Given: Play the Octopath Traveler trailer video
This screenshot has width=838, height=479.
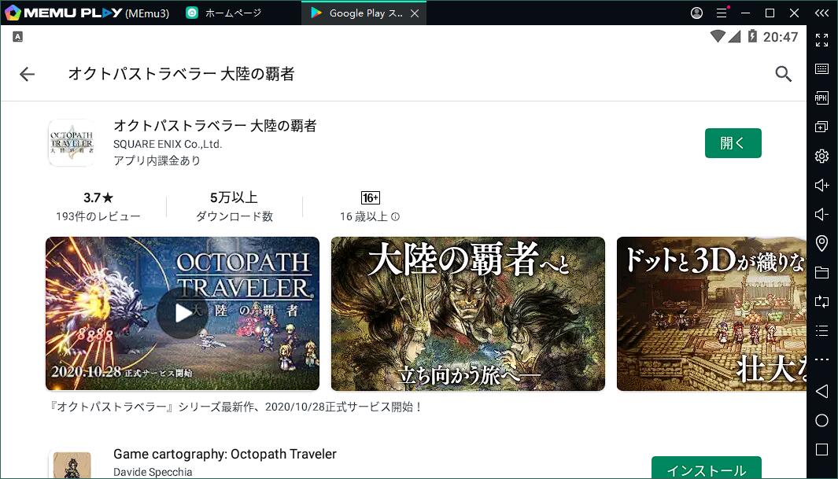Looking at the screenshot, I should pyautogui.click(x=183, y=314).
